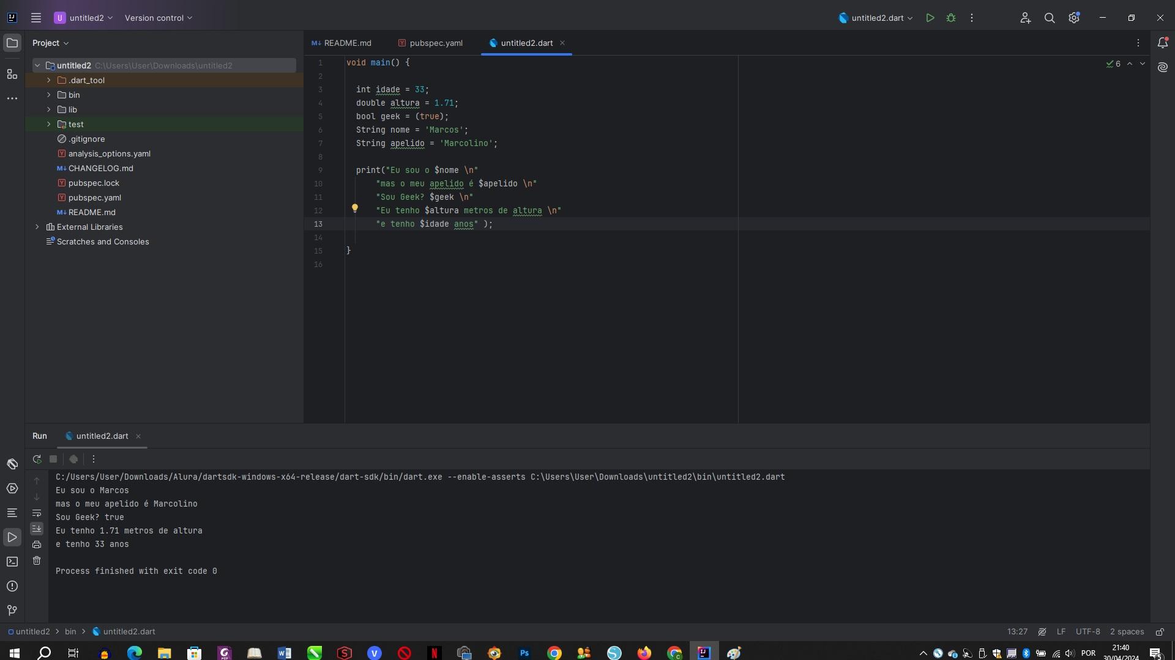Switch to the pubspec.yaml tab
Screen dimensions: 1175x660
click(x=436, y=43)
